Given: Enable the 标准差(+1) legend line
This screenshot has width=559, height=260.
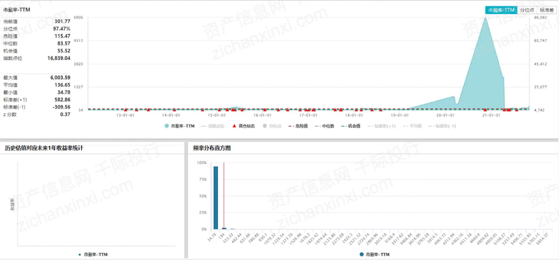Looking at the screenshot, I should pyautogui.click(x=382, y=126).
